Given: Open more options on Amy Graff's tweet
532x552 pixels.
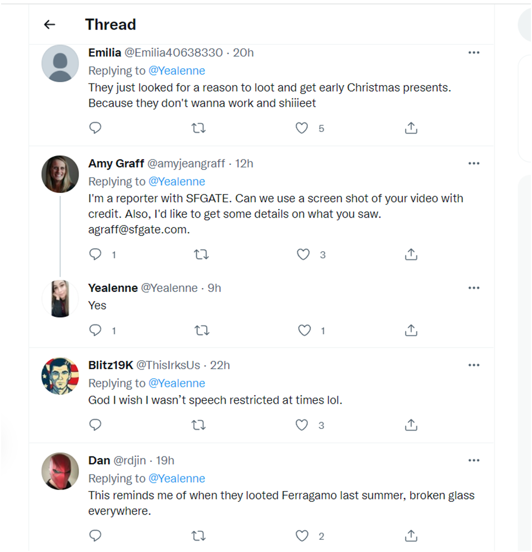Looking at the screenshot, I should pos(474,163).
